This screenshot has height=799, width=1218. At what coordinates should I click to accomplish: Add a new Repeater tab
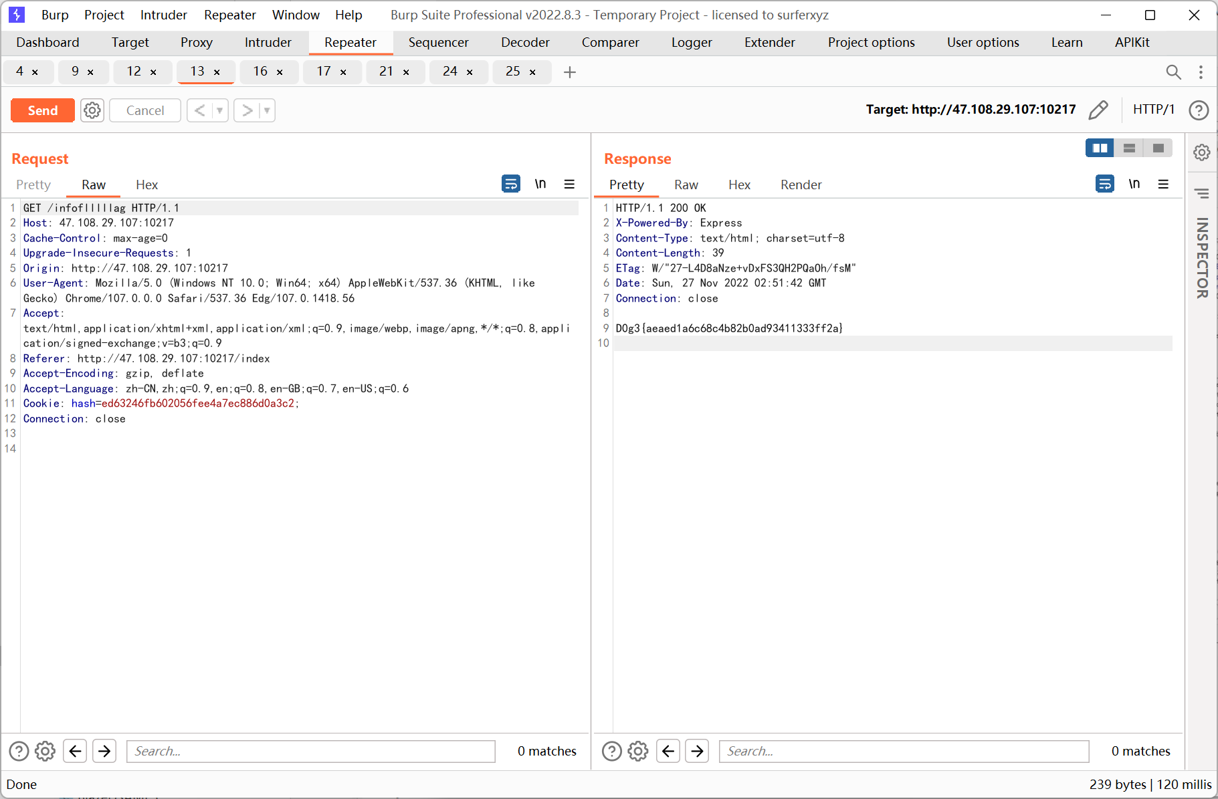(570, 72)
